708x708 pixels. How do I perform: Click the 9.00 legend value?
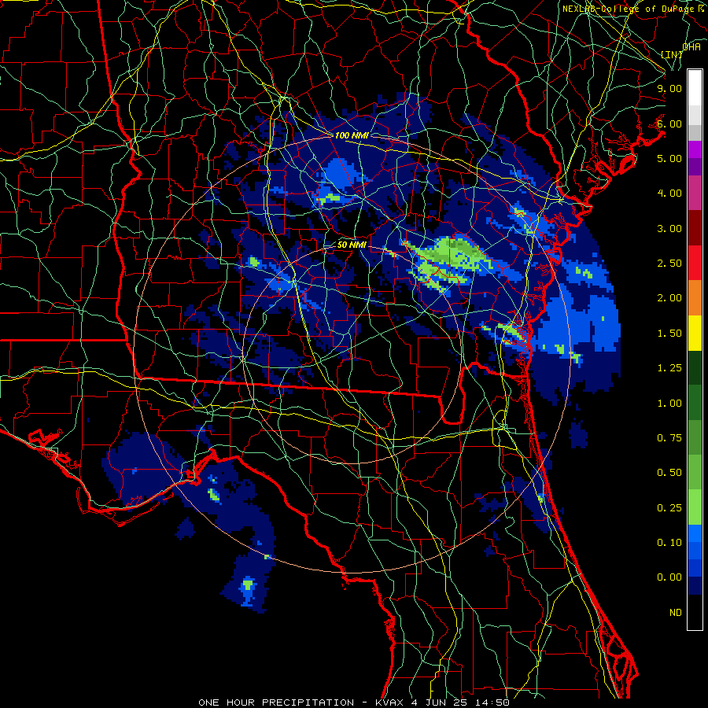[669, 88]
